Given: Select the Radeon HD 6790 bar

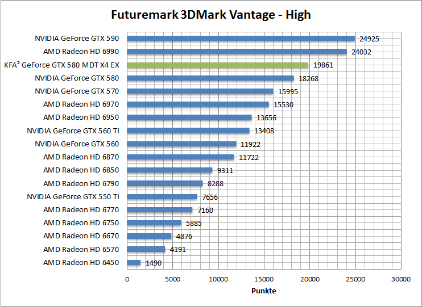Looking at the screenshot, I should [165, 183].
